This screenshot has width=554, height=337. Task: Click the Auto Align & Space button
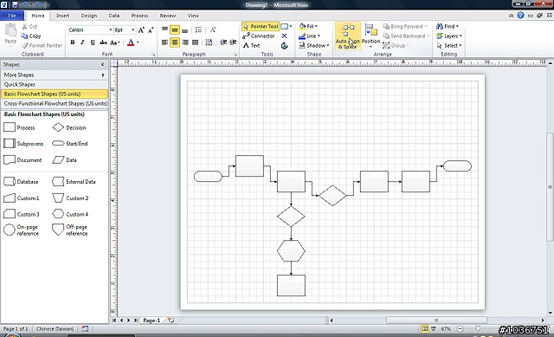348,36
